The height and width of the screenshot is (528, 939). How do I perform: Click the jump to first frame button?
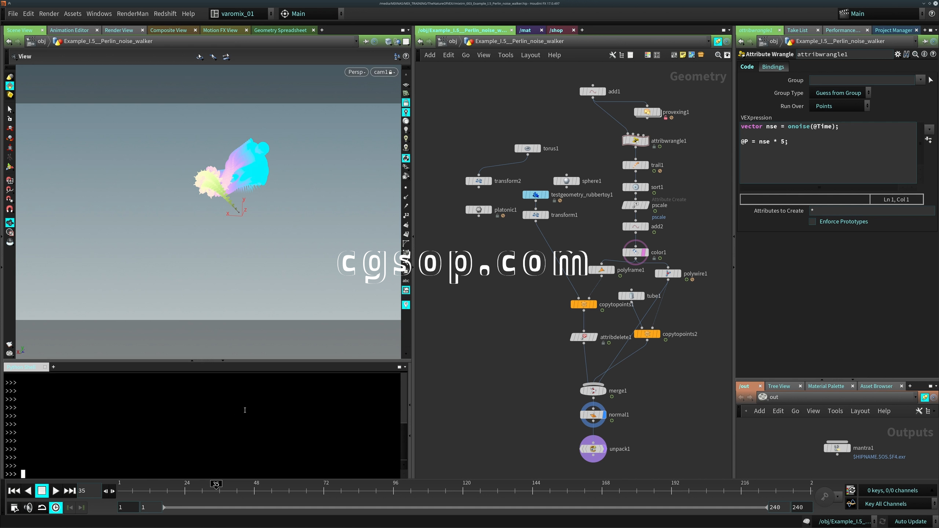click(14, 491)
